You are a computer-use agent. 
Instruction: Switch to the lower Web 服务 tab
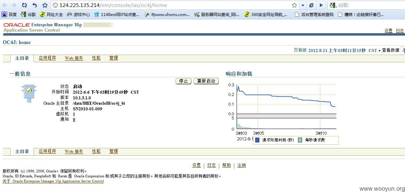pyautogui.click(x=74, y=151)
